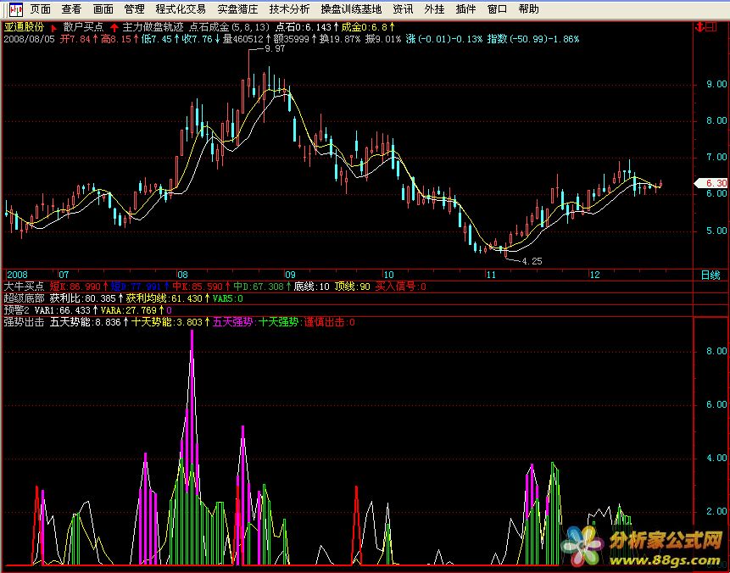Image resolution: width=730 pixels, height=573 pixels.
Task: Open the 页面 menu
Action: [x=41, y=9]
